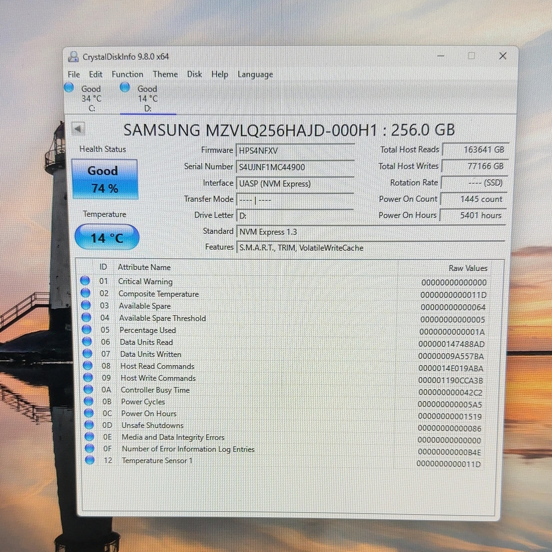
Task: Click the Drive Letter field D:
Action: [295, 216]
